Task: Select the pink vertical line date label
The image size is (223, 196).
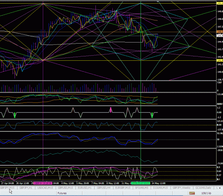Action: pyautogui.click(x=43, y=183)
